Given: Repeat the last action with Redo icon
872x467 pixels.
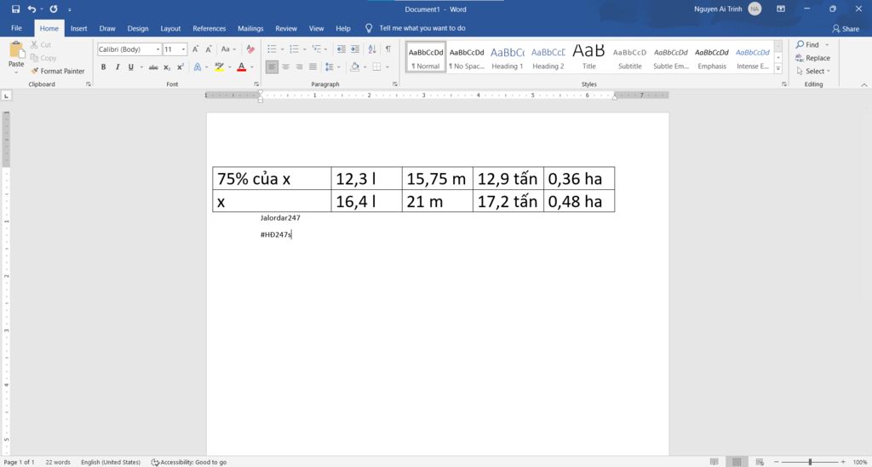Looking at the screenshot, I should 54,9.
